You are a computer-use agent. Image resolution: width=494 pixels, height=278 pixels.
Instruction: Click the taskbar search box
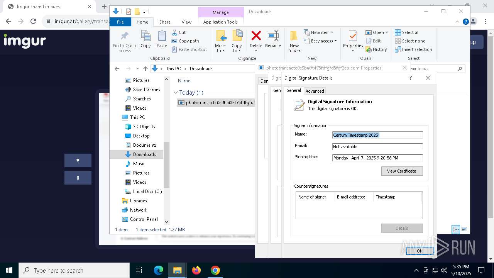tap(74, 270)
